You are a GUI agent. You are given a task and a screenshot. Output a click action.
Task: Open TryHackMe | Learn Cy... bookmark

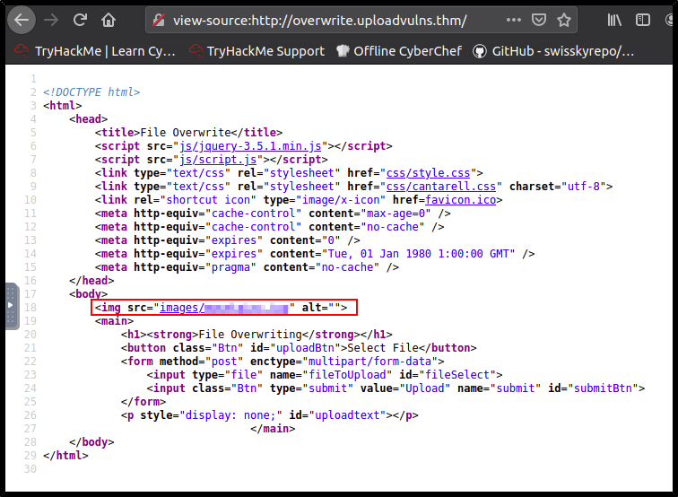click(x=95, y=51)
